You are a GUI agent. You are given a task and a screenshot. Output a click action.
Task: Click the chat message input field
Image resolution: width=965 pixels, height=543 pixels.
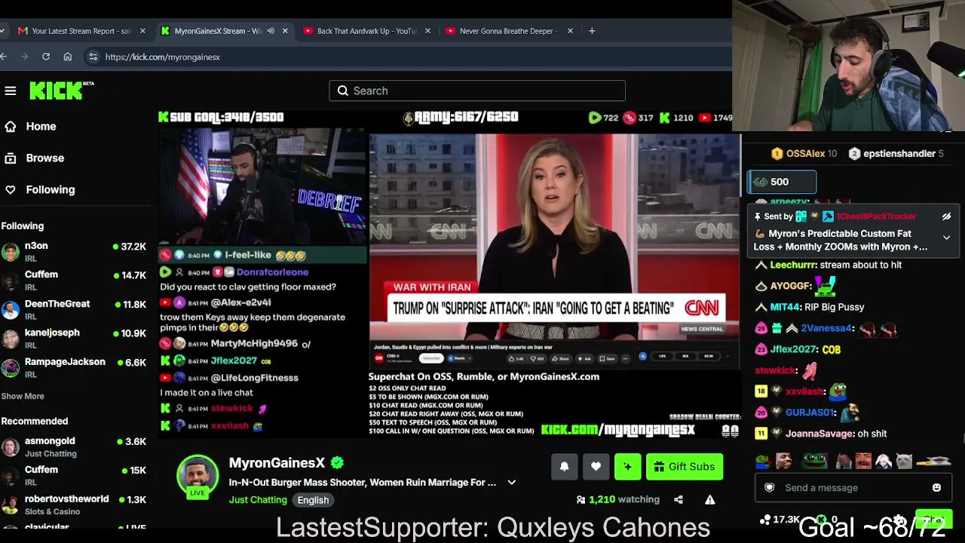[852, 488]
